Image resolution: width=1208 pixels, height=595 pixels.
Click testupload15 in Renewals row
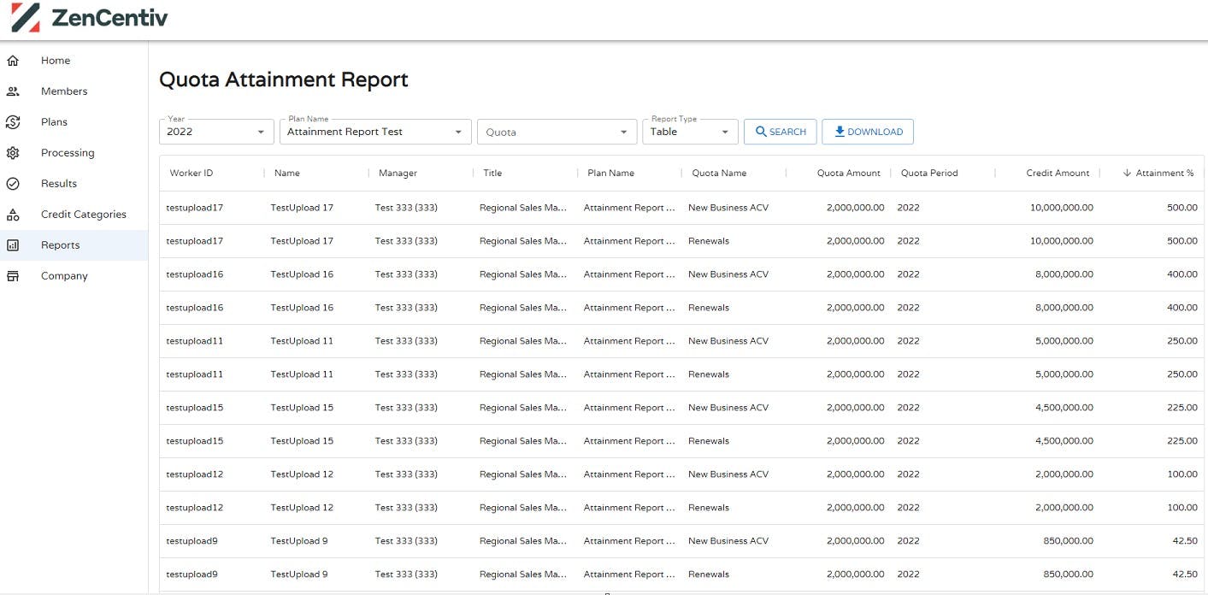194,441
